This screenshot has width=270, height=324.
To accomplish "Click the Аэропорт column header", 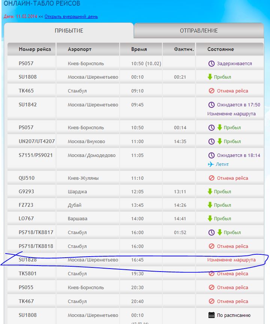I will [79, 49].
